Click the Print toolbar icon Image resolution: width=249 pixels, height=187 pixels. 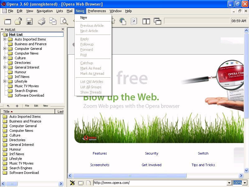[42, 21]
